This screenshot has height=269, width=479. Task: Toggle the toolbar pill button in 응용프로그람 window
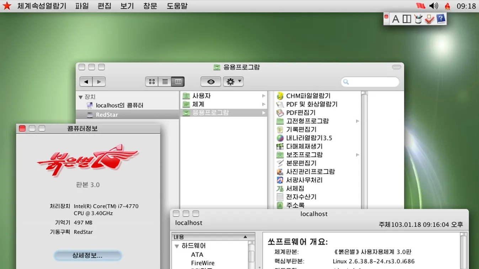pyautogui.click(x=396, y=67)
